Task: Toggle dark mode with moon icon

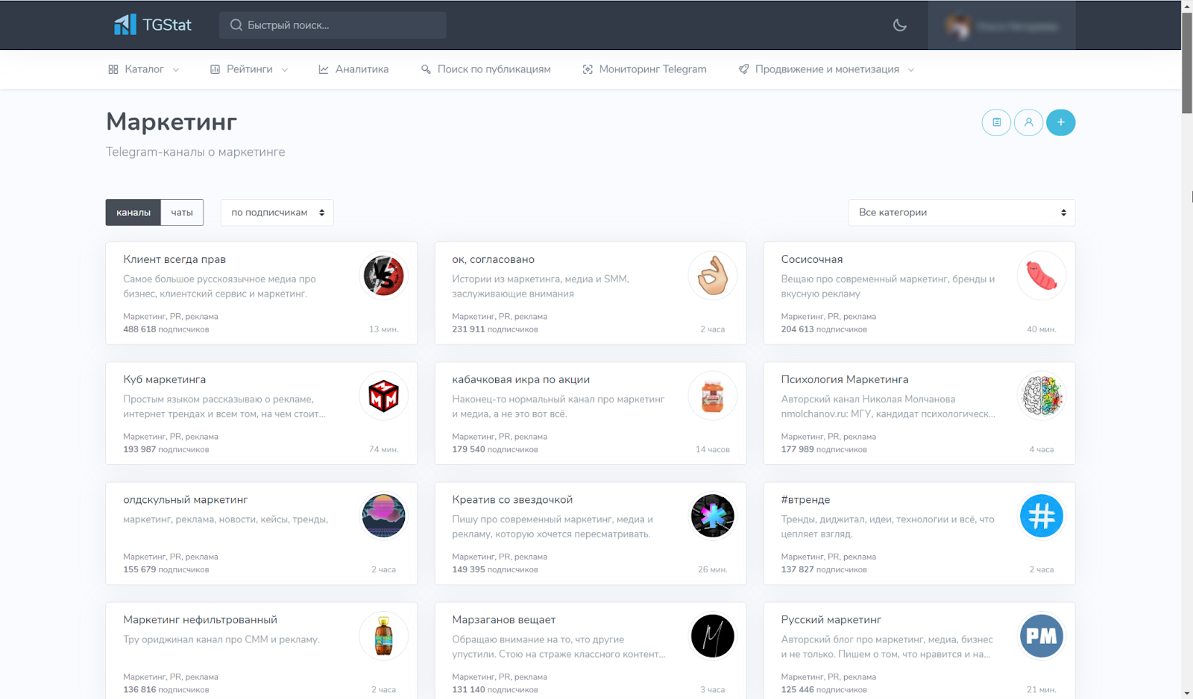Action: 899,25
